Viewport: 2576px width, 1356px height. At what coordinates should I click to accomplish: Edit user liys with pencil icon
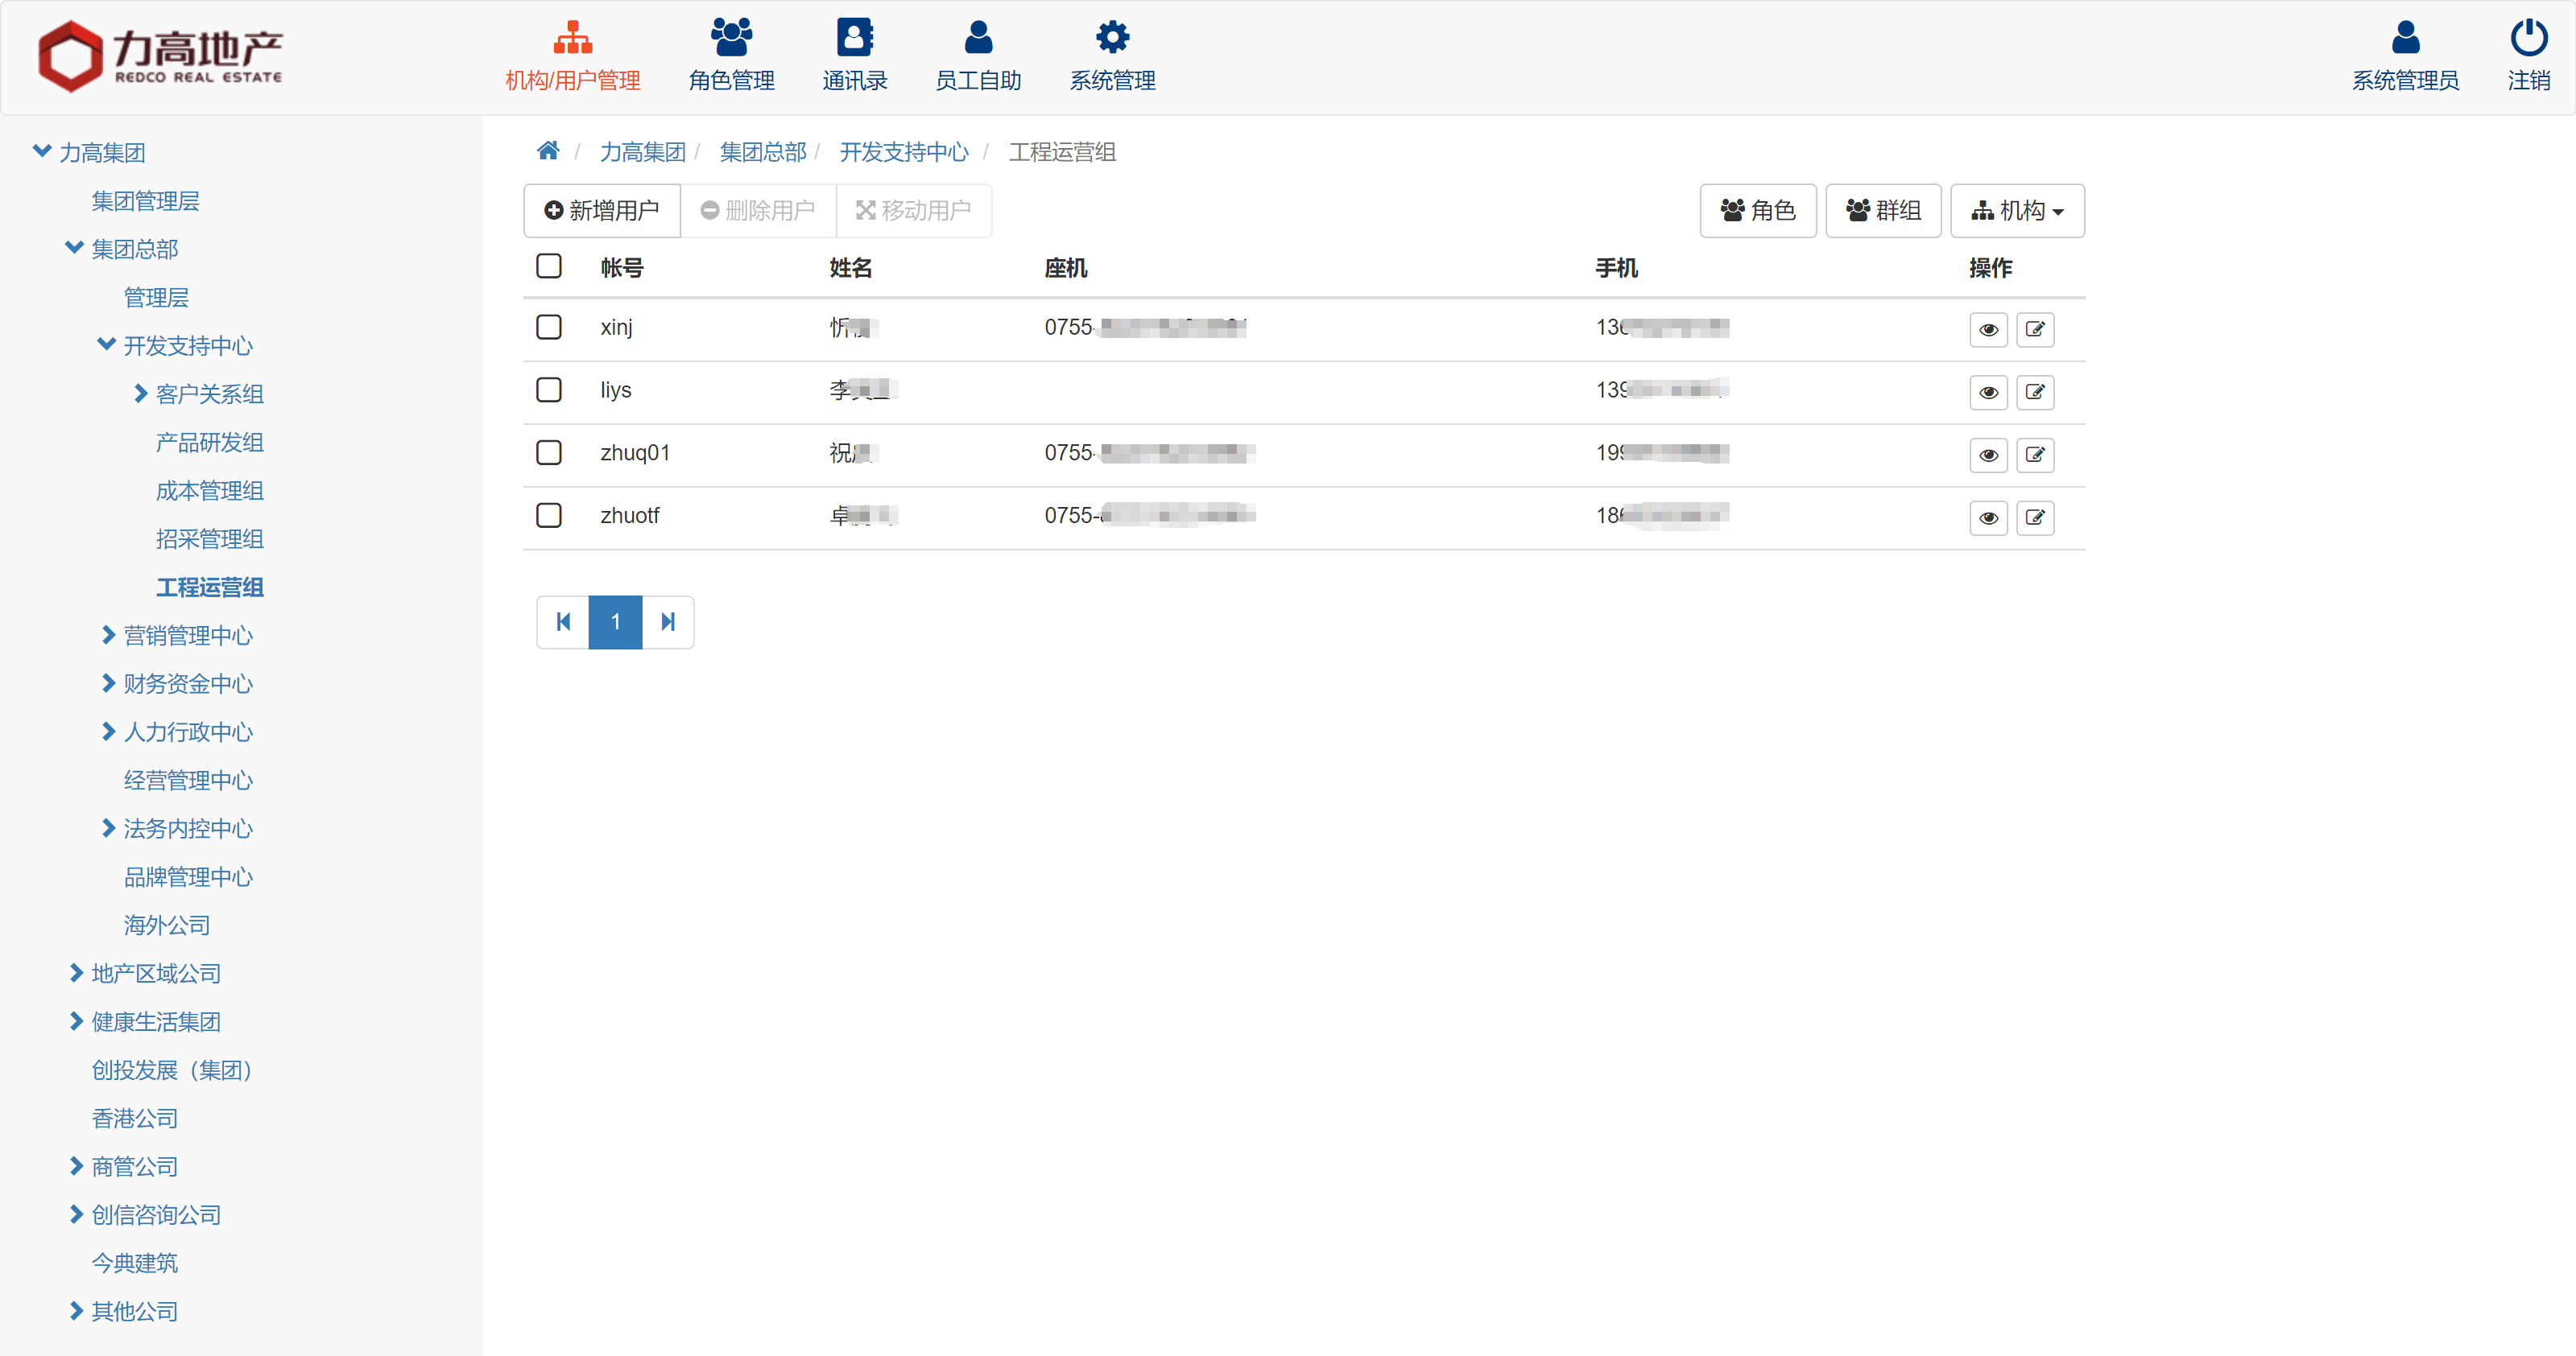[2035, 393]
